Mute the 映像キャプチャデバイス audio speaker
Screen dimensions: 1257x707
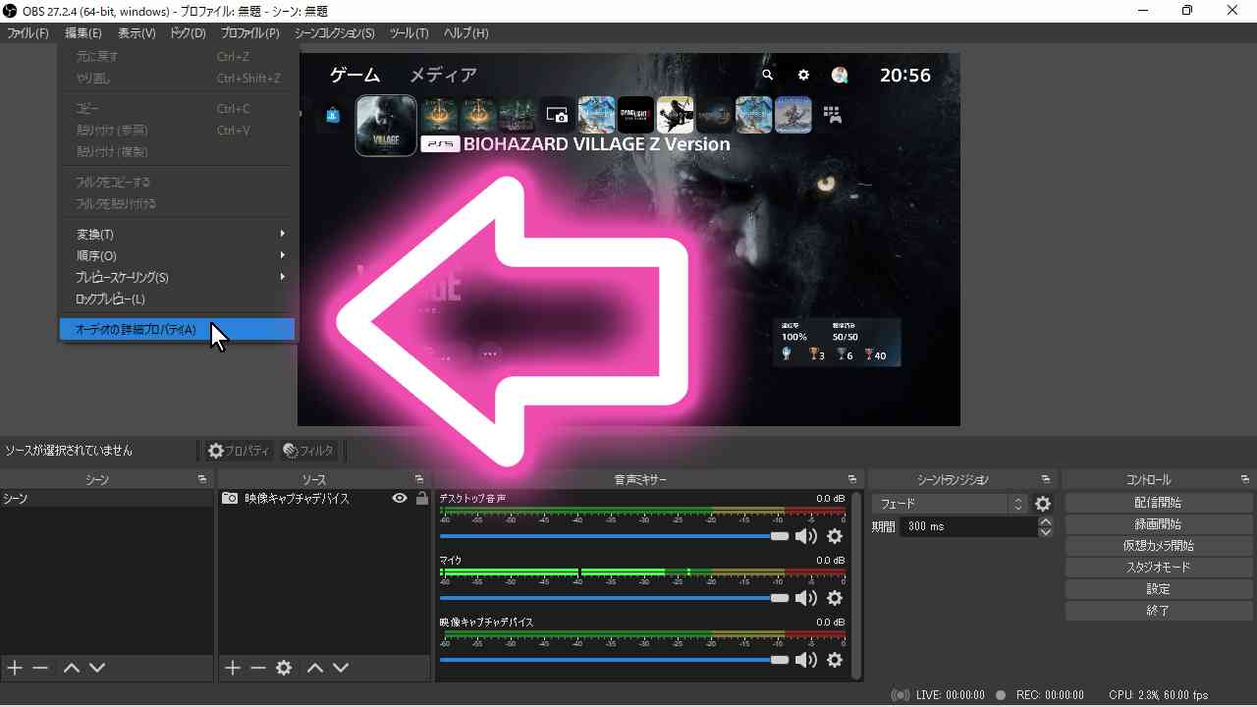tap(806, 660)
